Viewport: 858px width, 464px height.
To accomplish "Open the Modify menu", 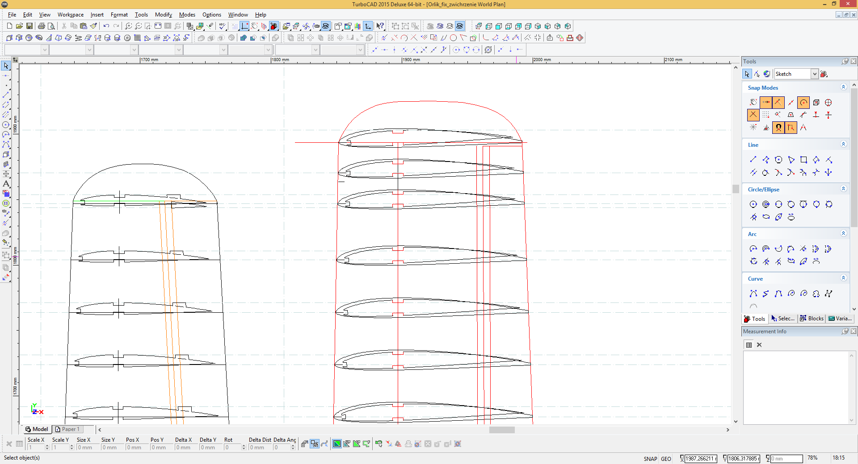I will tap(163, 15).
